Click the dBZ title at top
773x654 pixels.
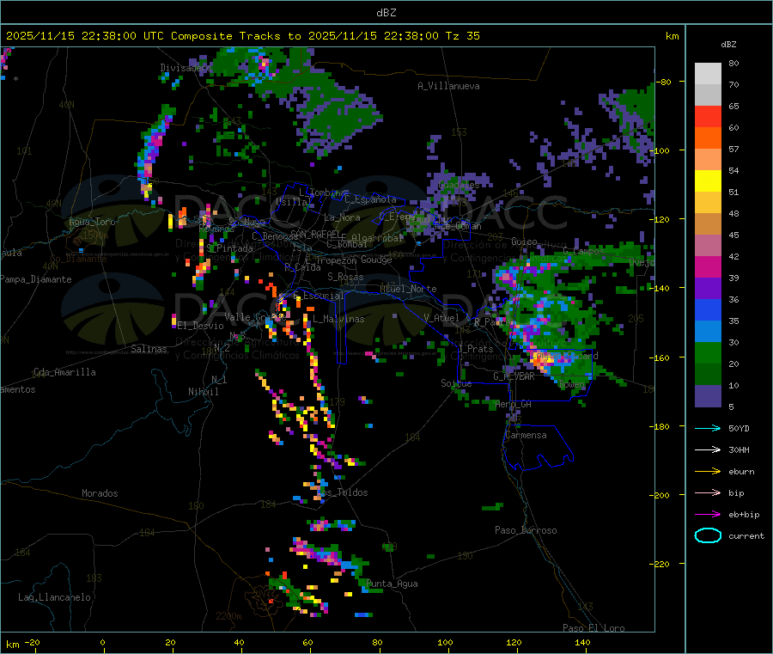386,13
